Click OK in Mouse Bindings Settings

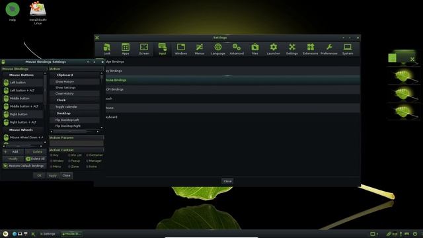(39, 176)
